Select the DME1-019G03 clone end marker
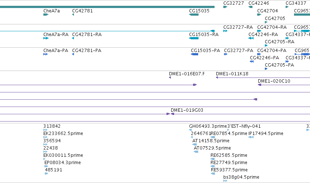 172,114
